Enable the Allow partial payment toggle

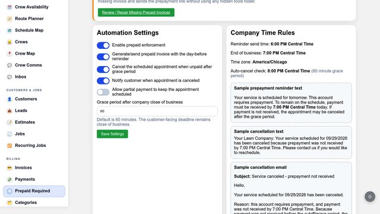tap(103, 92)
